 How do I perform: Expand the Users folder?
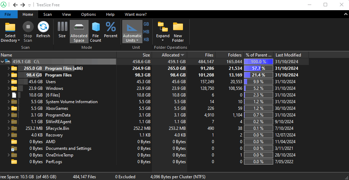tap(8, 81)
